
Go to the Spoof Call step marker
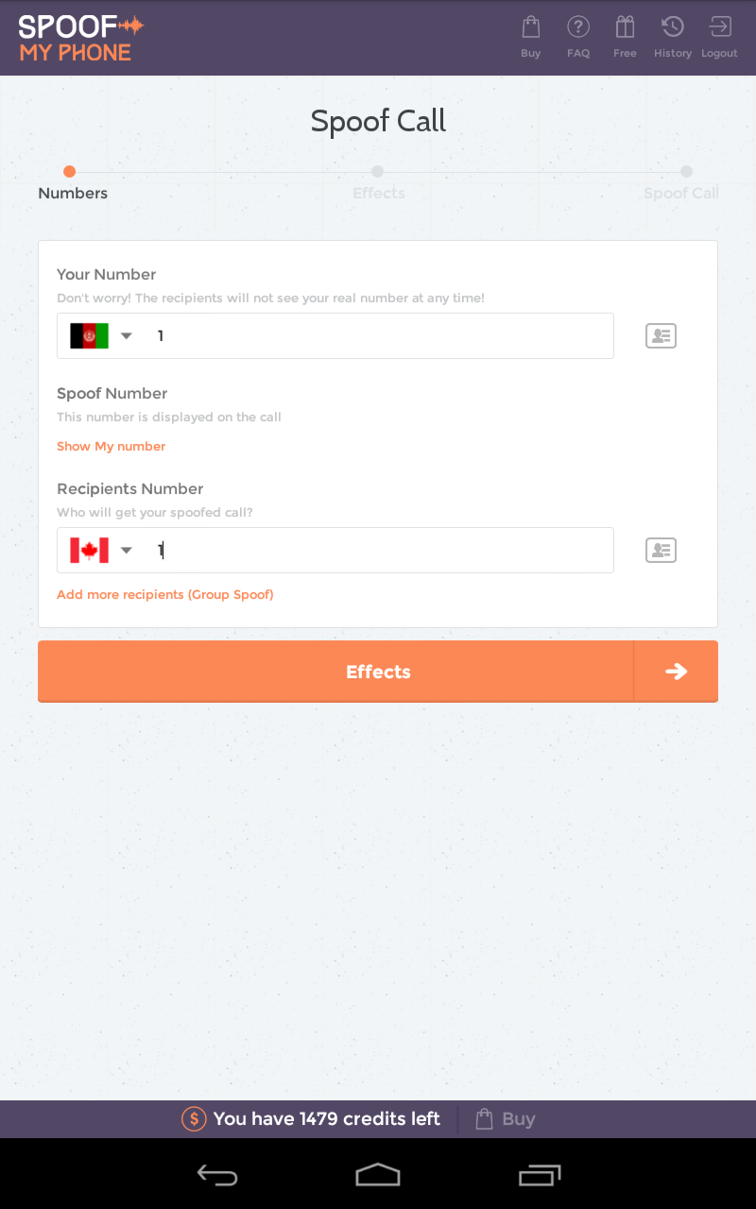(686, 172)
